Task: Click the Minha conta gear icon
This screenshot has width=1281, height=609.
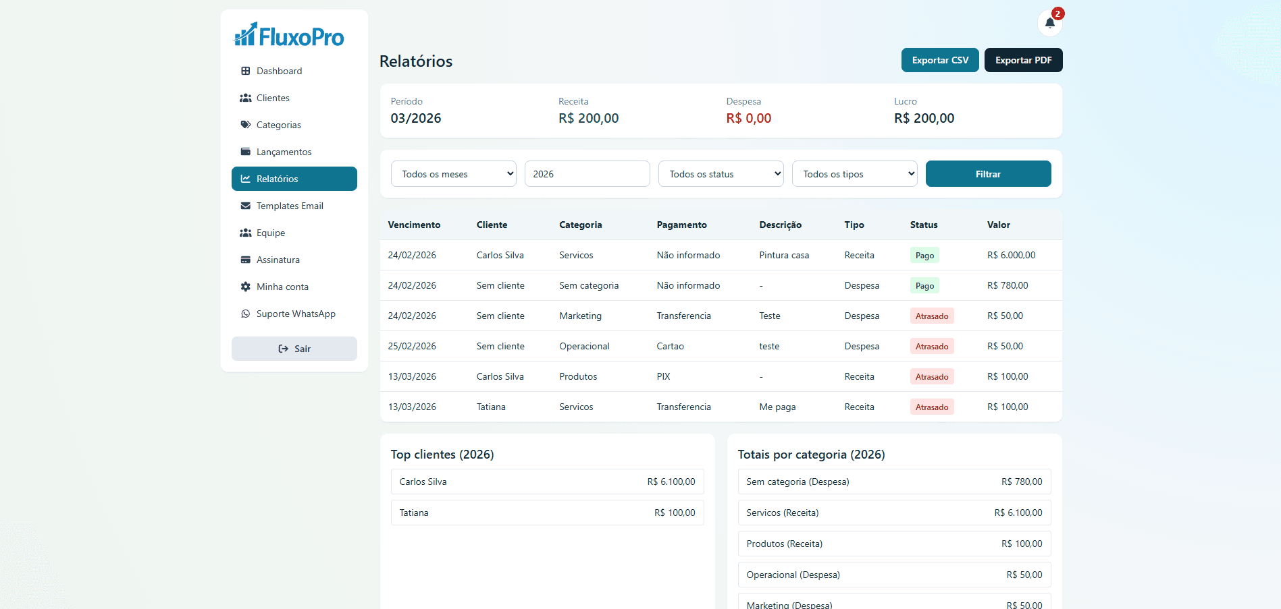Action: click(x=246, y=287)
